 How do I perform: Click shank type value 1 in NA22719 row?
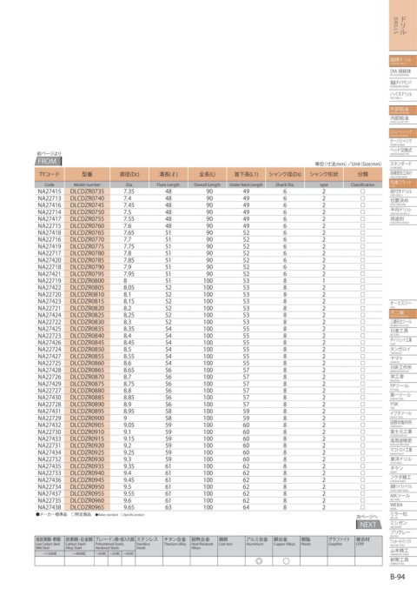click(x=324, y=281)
